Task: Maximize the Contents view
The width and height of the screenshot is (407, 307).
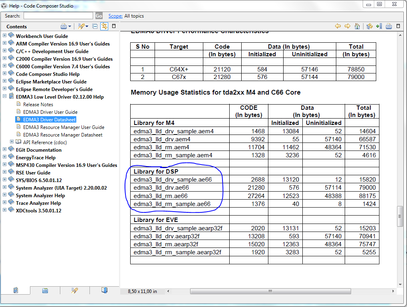Action: tap(113, 26)
